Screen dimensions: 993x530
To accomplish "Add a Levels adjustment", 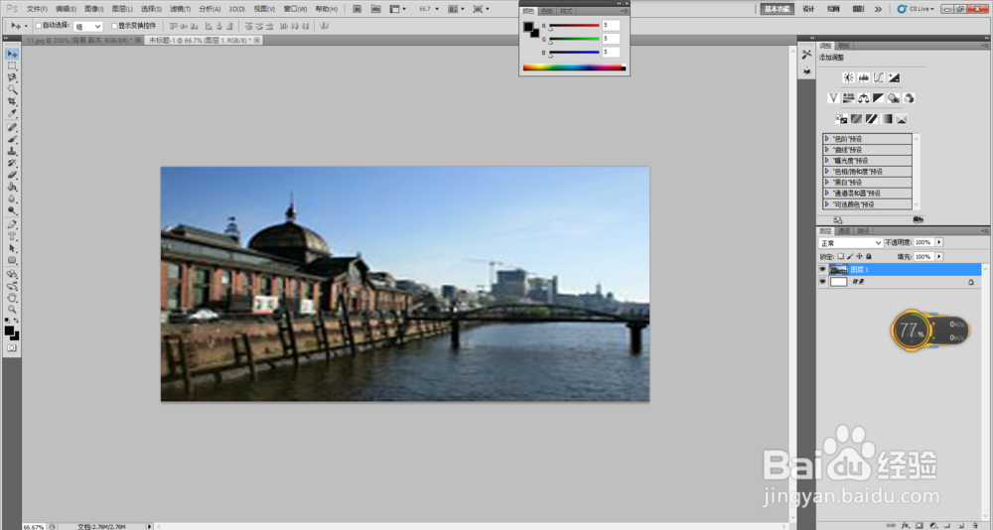I will coord(864,77).
